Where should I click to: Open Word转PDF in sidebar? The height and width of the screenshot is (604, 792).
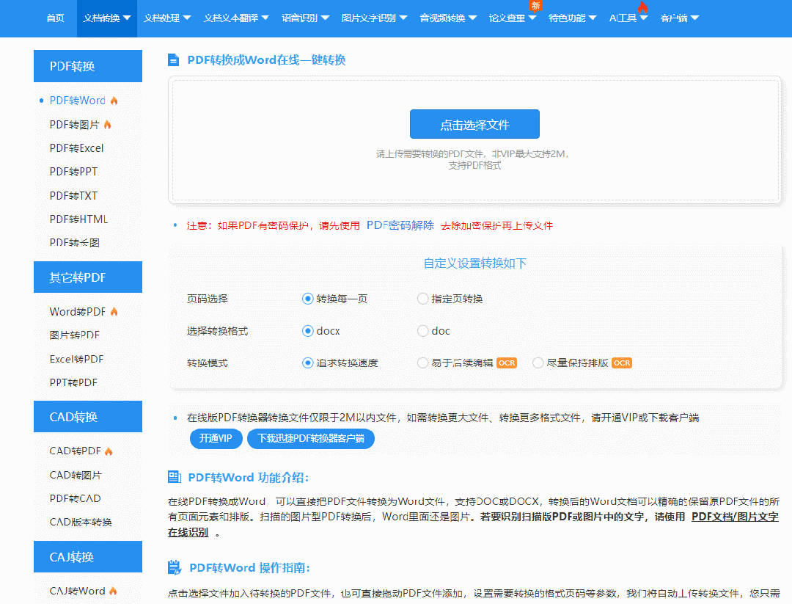tap(78, 311)
